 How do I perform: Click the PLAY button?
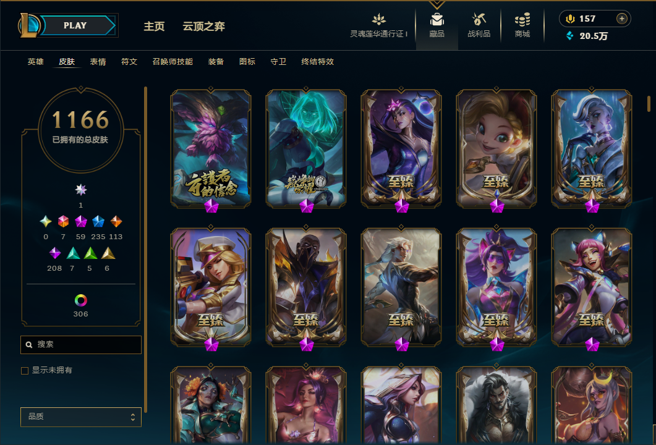click(75, 25)
